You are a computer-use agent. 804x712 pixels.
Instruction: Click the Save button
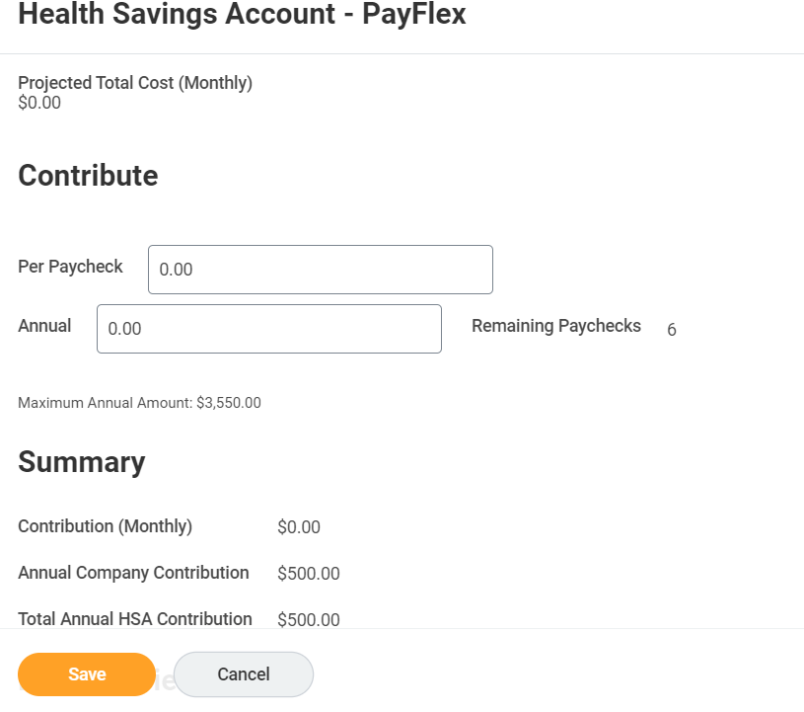87,674
